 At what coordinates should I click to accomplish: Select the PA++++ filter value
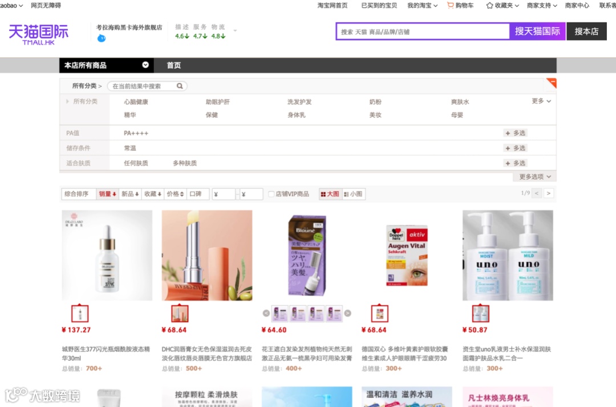136,134
